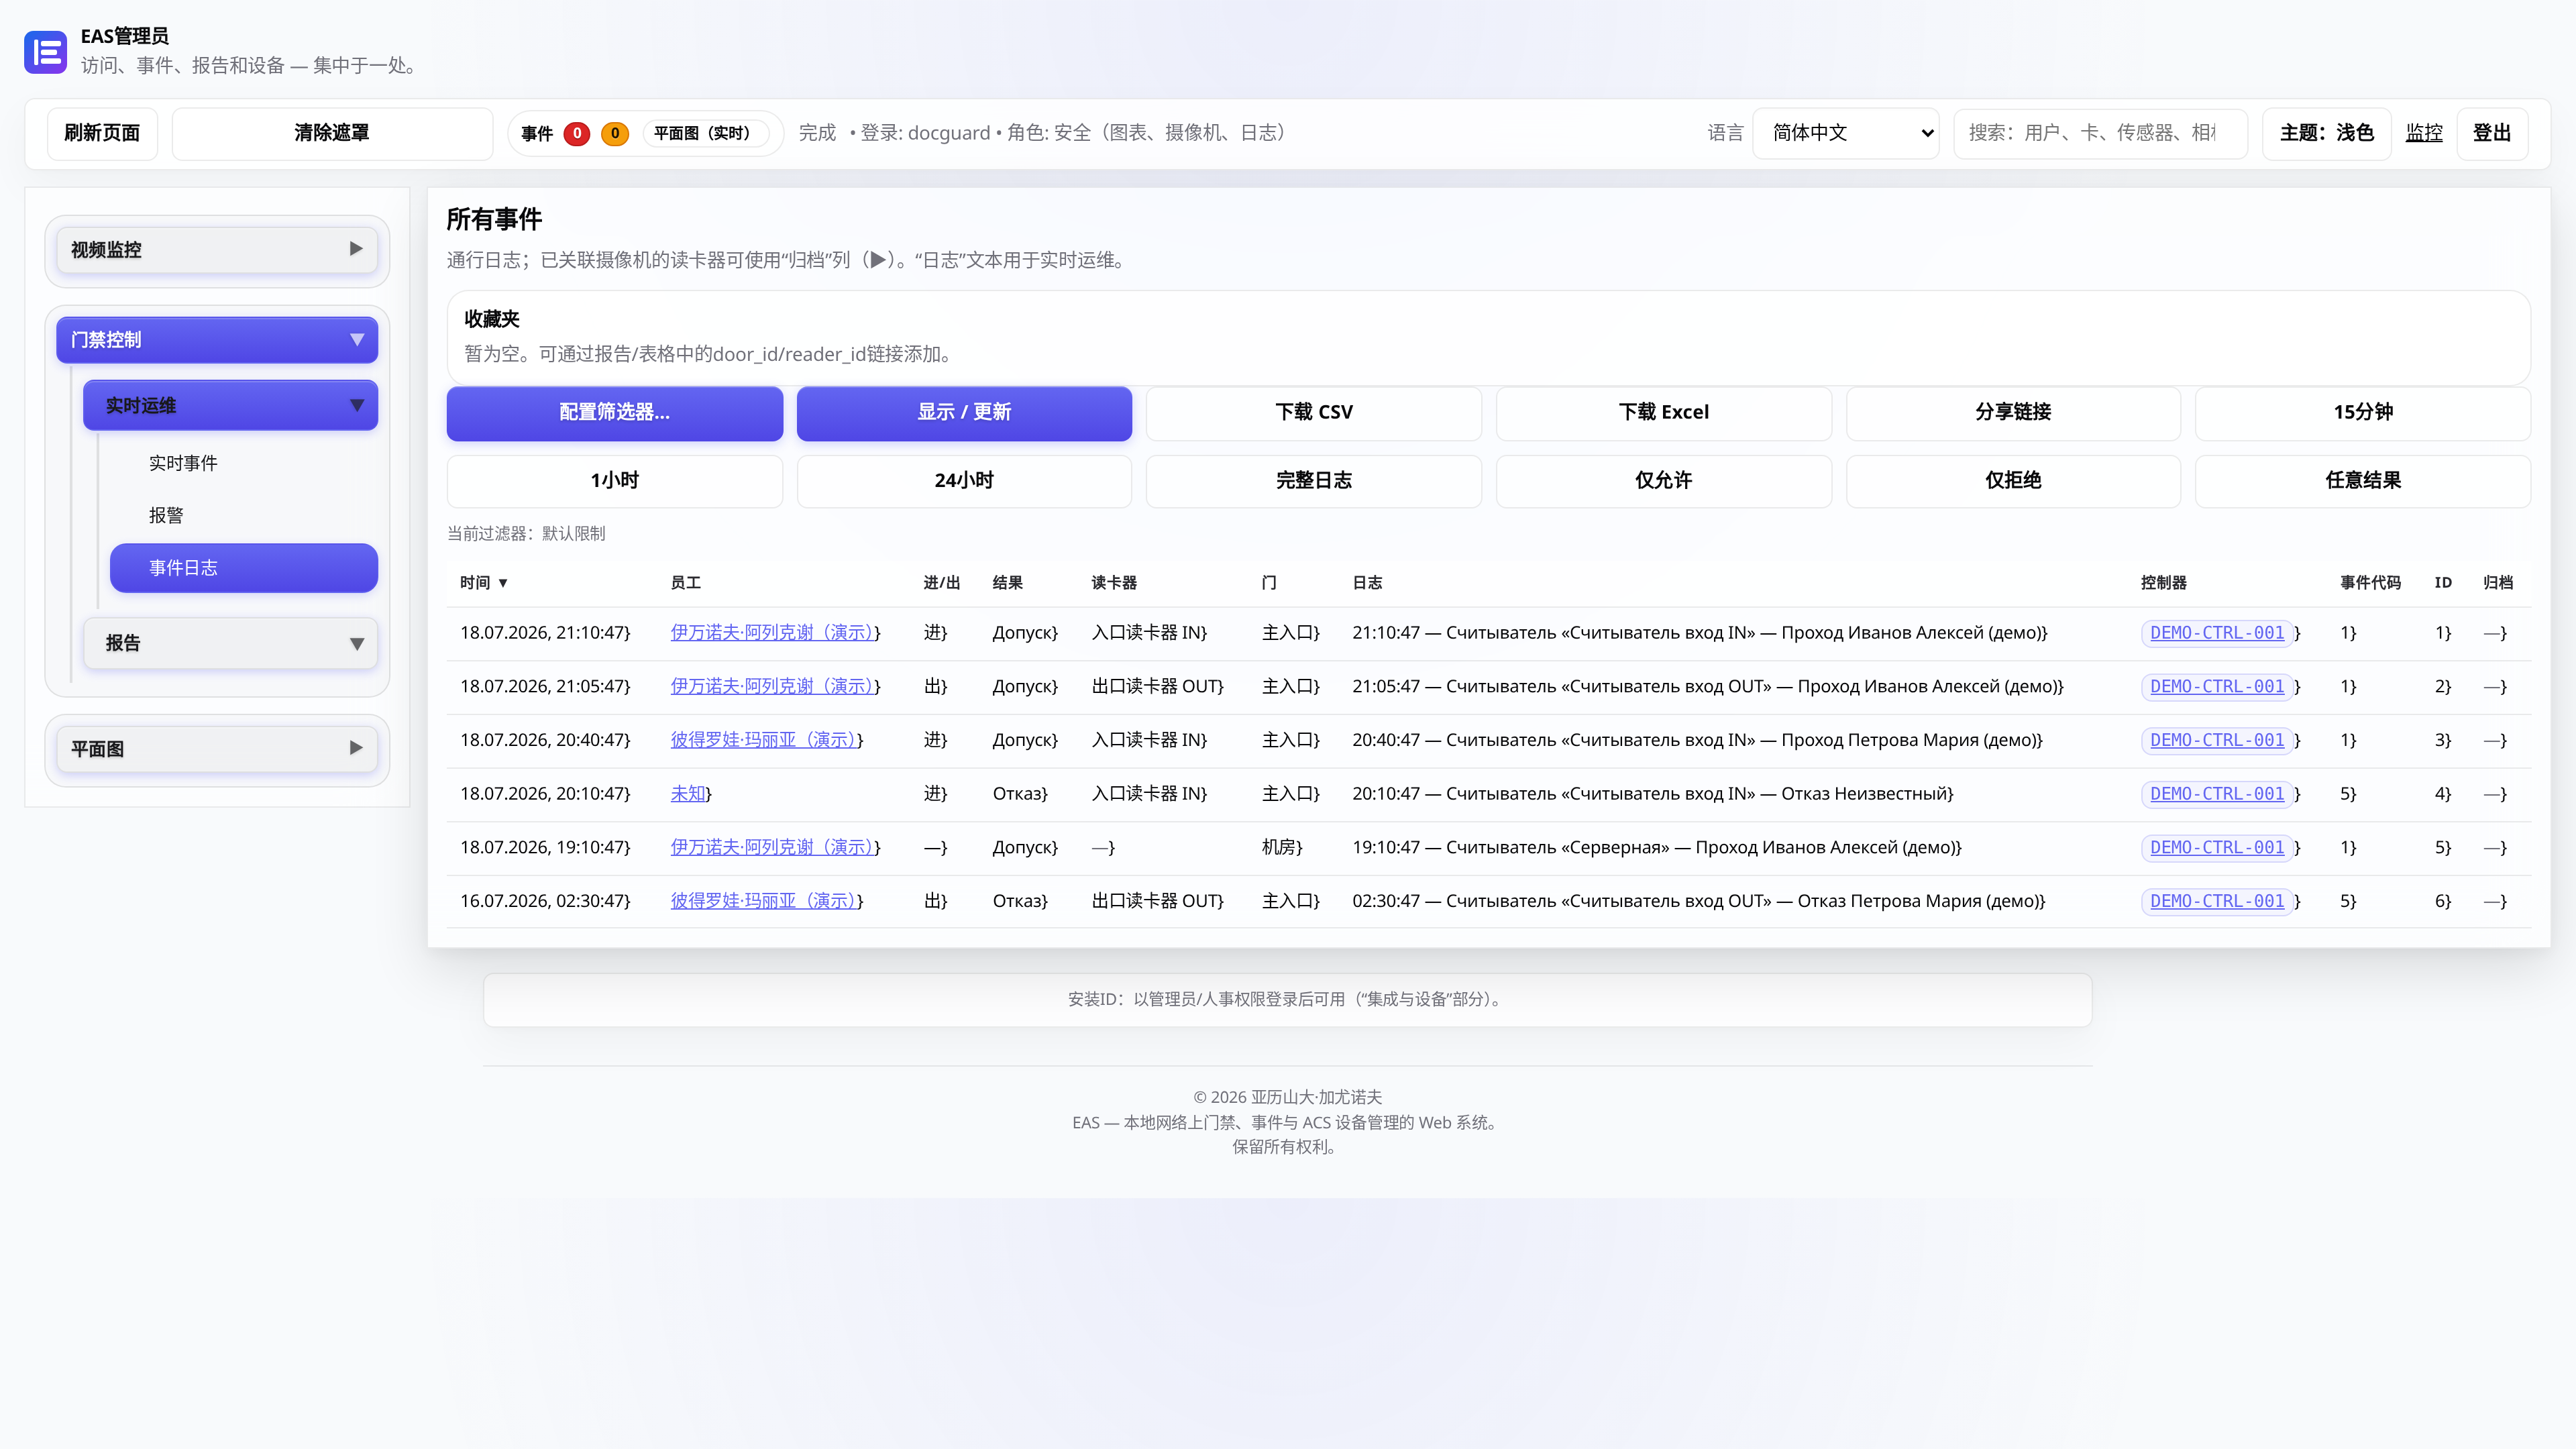Expand the 视频监控 section arrow
This screenshot has height=1449, width=2576.
tap(356, 249)
